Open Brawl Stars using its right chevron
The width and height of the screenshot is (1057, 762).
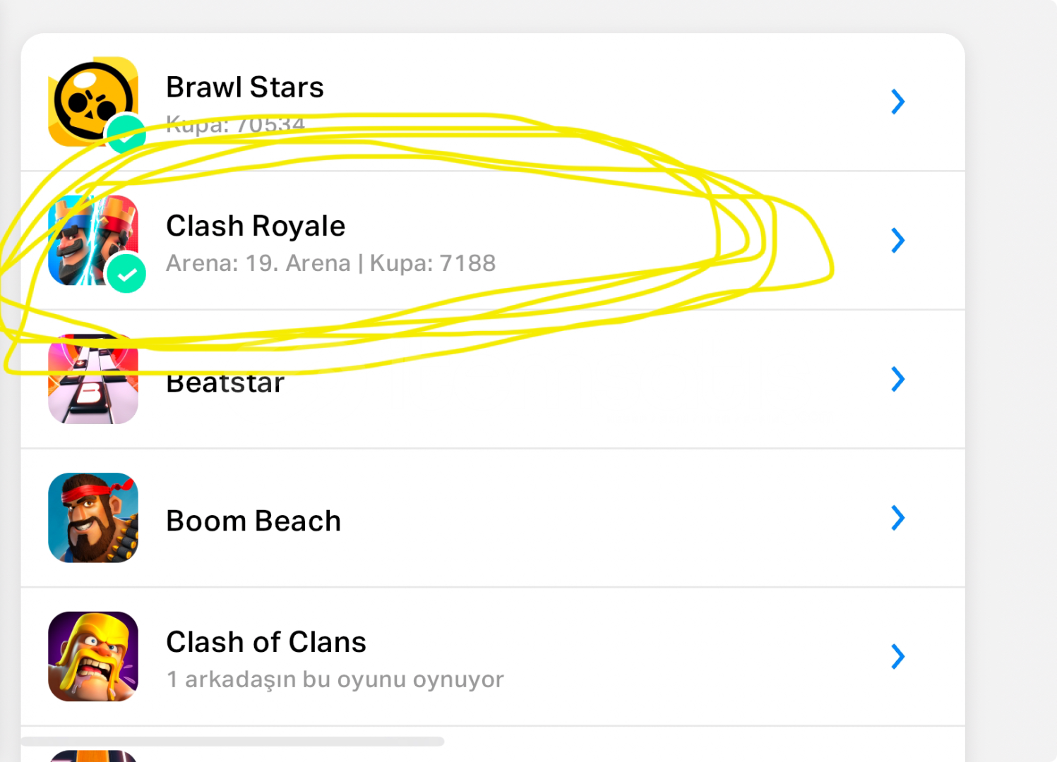tap(897, 102)
